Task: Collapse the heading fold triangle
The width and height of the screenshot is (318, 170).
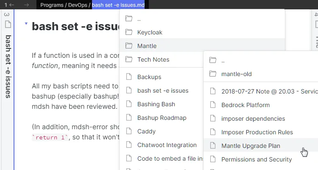Action: pos(26,24)
